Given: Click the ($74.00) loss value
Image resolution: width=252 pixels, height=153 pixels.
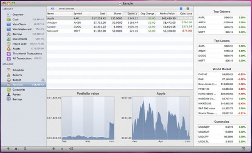Looking at the screenshot, I should coord(187,31).
